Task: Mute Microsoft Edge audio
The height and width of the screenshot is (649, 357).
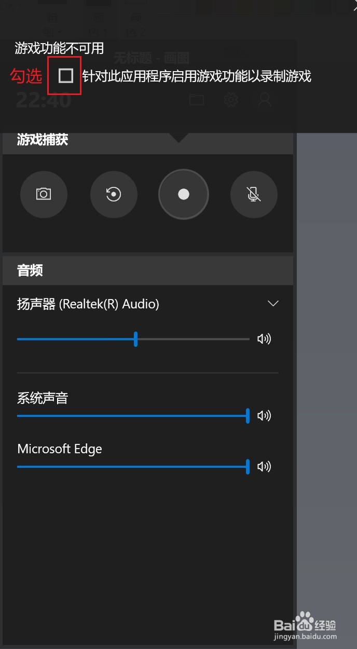Action: (264, 466)
